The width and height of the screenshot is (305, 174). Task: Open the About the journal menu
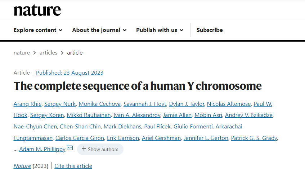pyautogui.click(x=99, y=30)
